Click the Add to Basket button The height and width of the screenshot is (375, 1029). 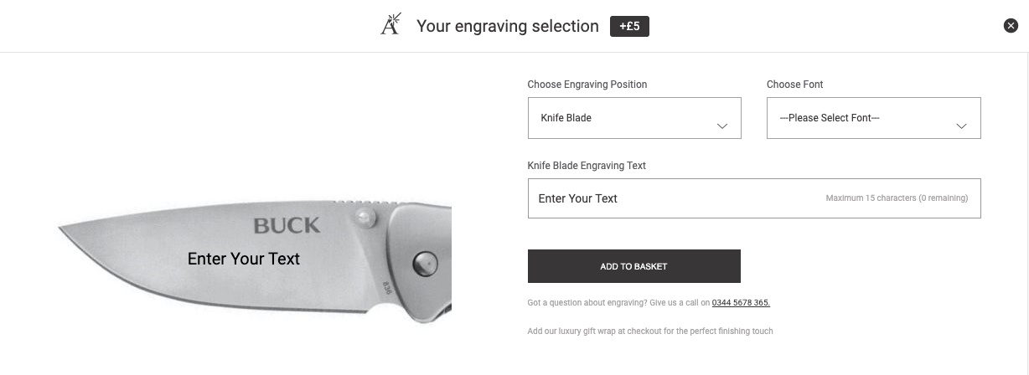[634, 266]
